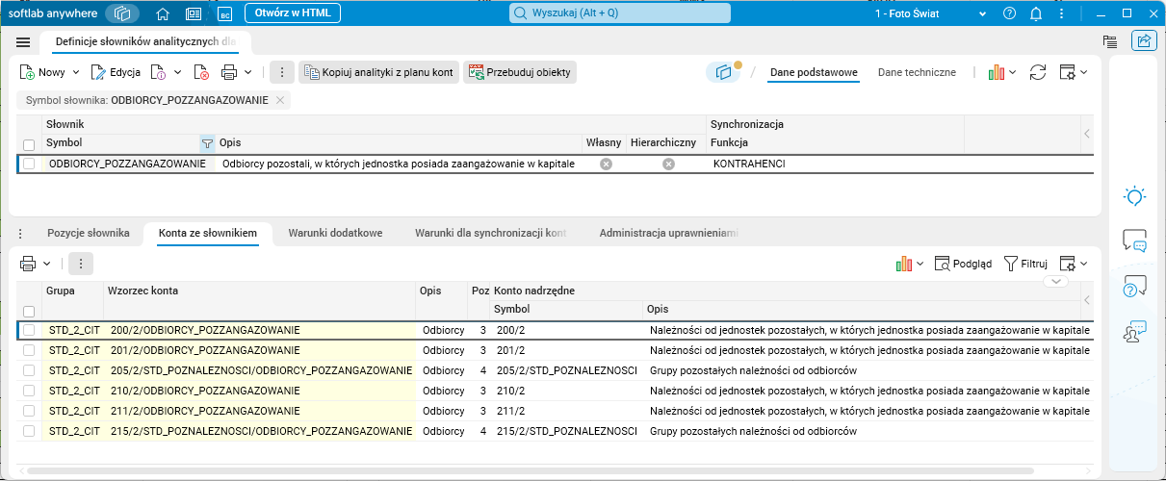The image size is (1166, 481).
Task: Open the Dane techniczne tab
Action: click(916, 72)
